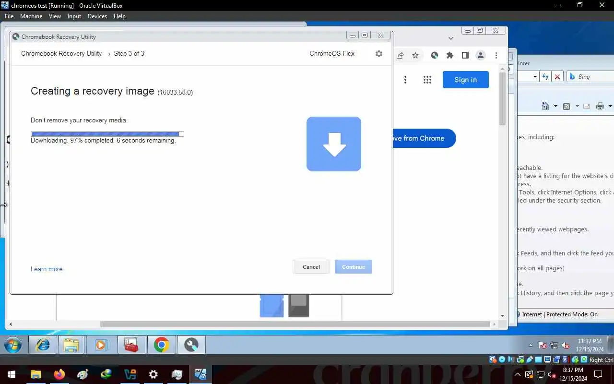
Task: Click the Internet Explorer Print icon
Action: (600, 106)
